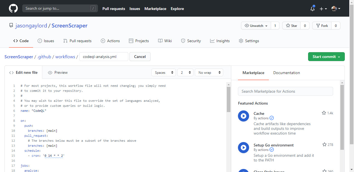Click verified badge under Setup Go environment
Viewport: 354px width, 172px height.
click(272, 150)
